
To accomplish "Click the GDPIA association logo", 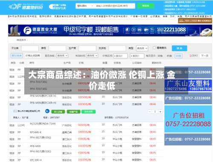I will 58,7.
